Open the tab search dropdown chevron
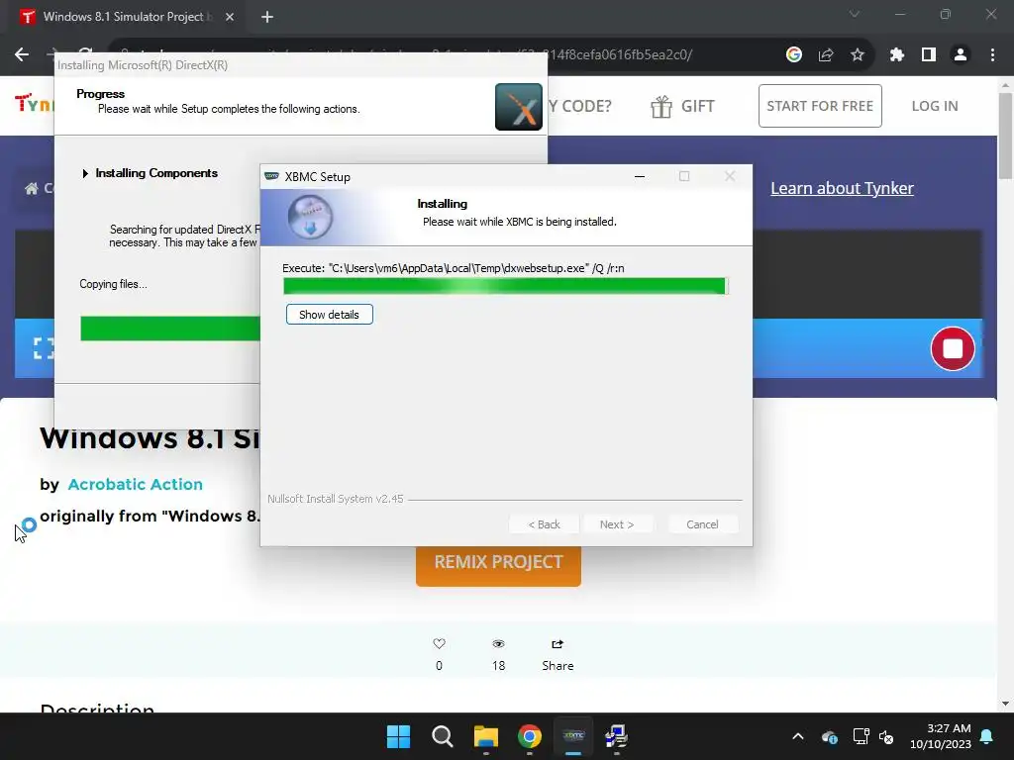The image size is (1014, 760). point(855,14)
